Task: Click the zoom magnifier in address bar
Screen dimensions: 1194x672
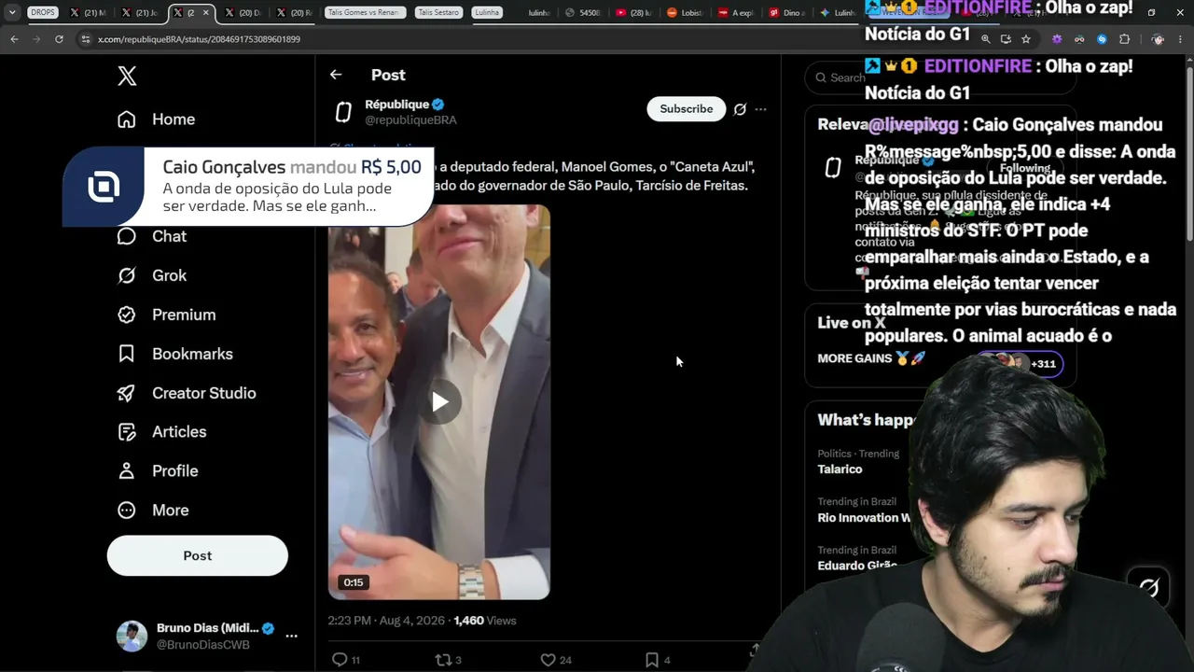Action: pos(985,39)
